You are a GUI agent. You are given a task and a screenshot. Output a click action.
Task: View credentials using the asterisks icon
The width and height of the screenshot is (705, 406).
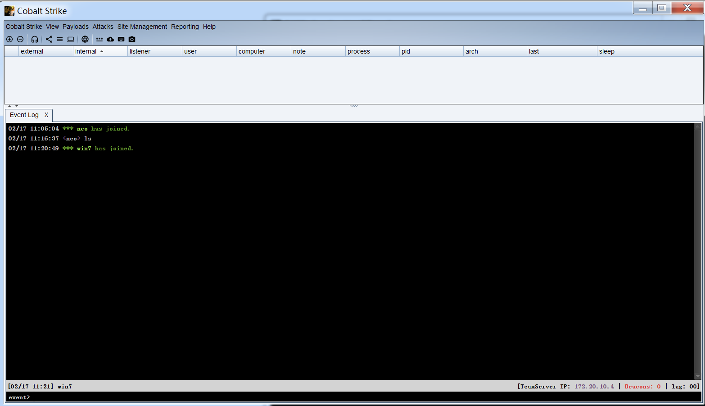click(99, 39)
